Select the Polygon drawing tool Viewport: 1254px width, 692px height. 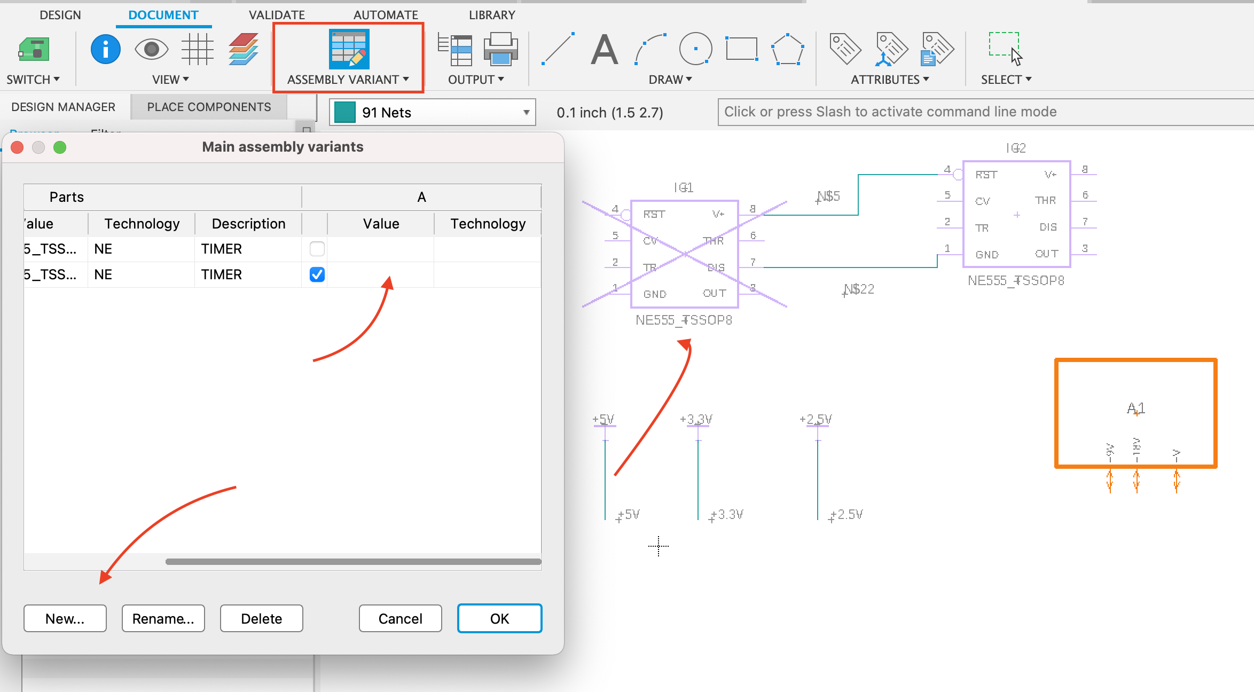tap(788, 49)
